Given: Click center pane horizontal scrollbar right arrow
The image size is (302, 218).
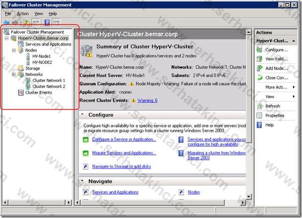Looking at the screenshot, I should click(243, 202).
